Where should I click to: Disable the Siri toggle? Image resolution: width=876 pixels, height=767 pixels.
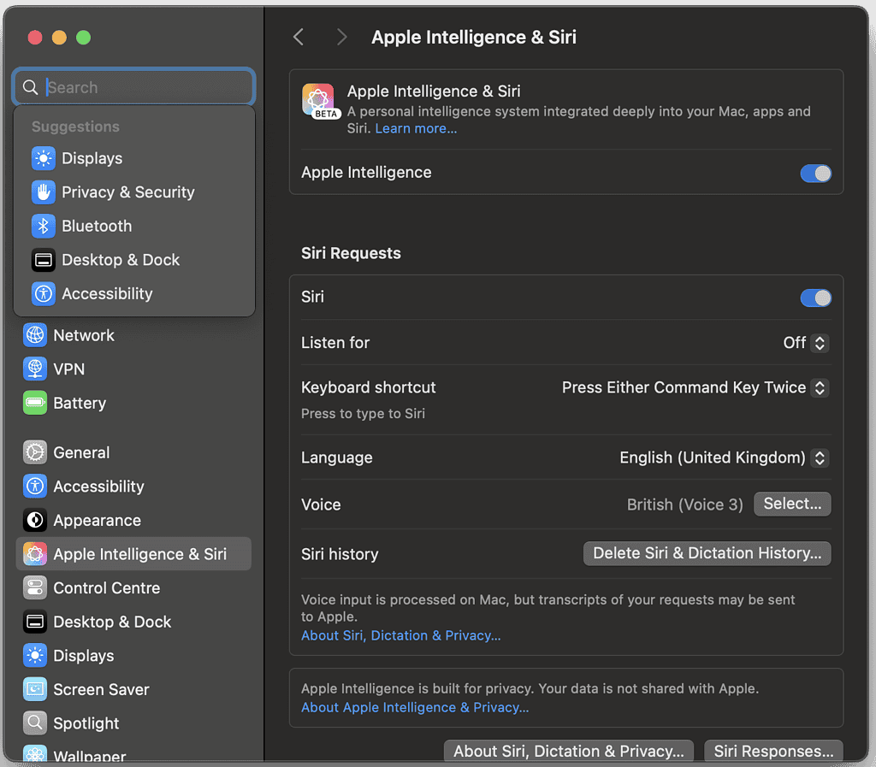pos(814,298)
